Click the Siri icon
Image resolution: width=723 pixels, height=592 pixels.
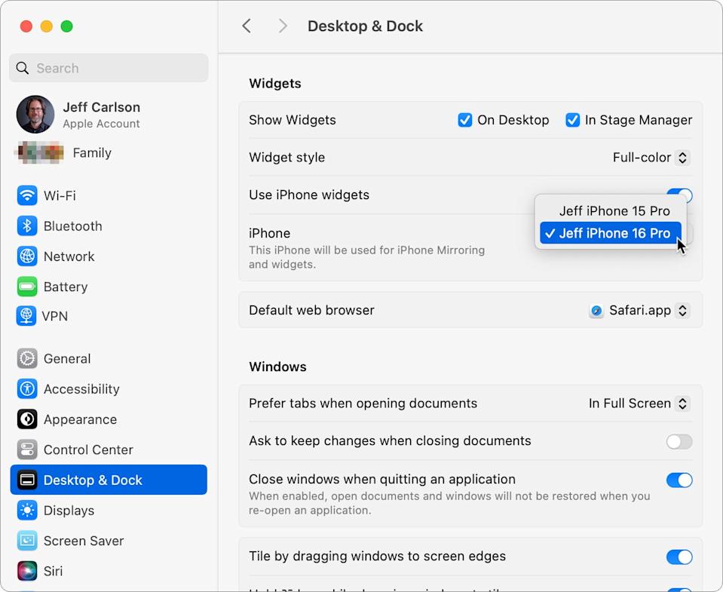pyautogui.click(x=27, y=571)
